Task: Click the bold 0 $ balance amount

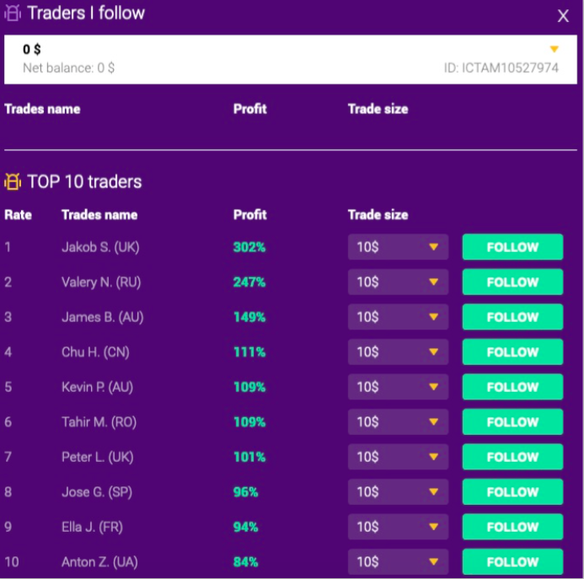Action: 32,49
